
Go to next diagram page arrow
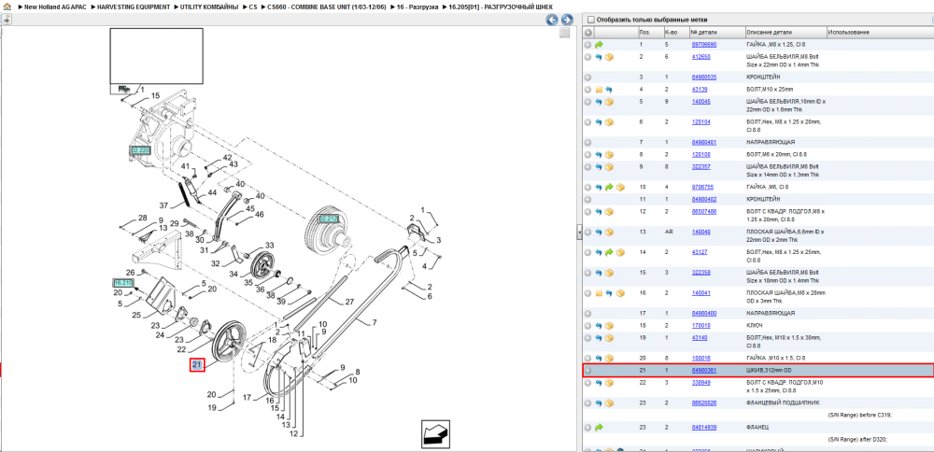(567, 20)
